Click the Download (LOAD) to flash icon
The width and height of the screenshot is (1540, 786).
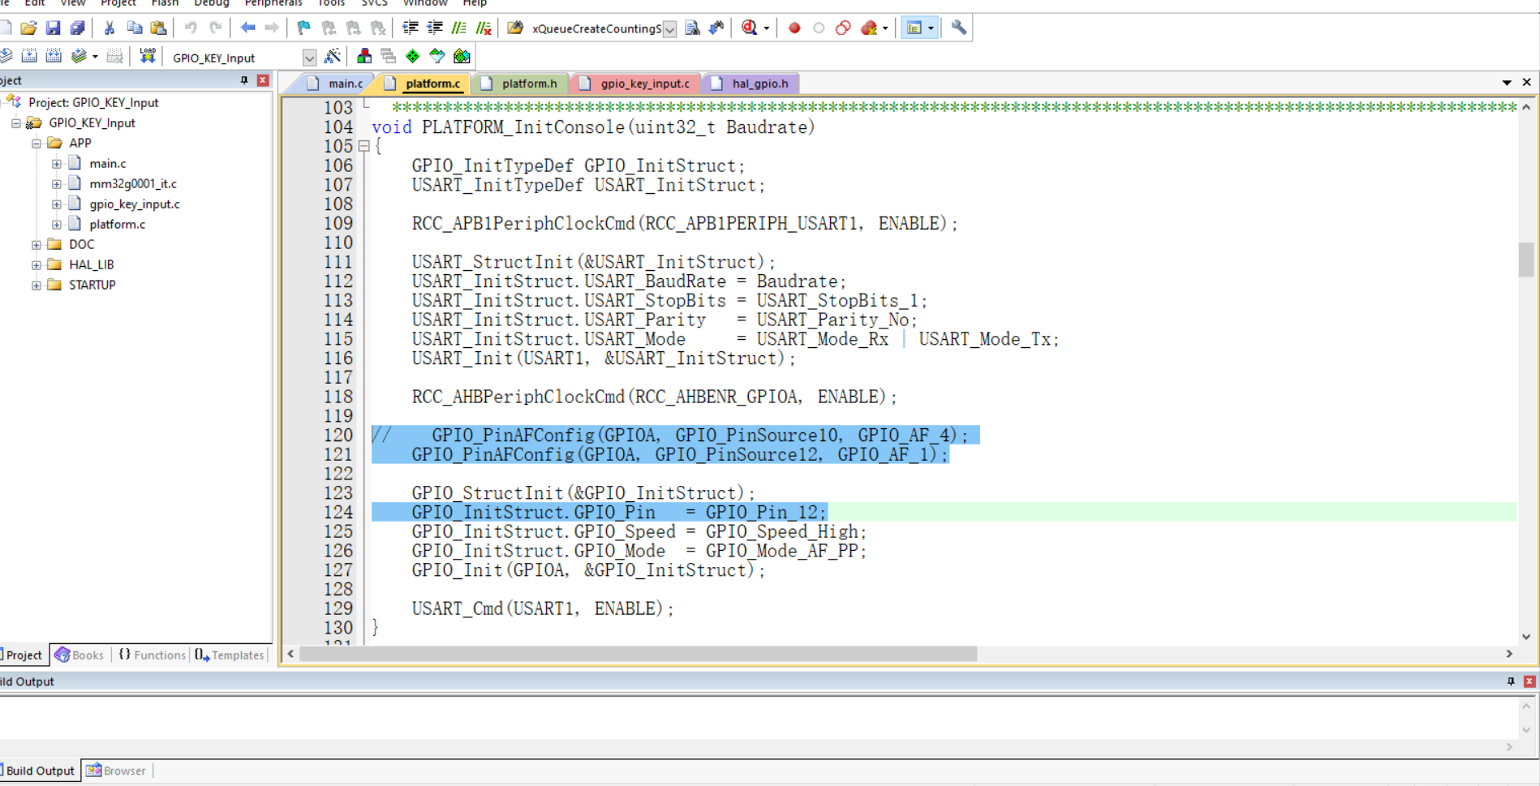click(x=147, y=56)
